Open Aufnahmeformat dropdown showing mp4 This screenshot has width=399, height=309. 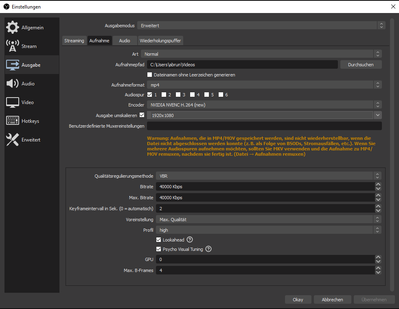264,85
